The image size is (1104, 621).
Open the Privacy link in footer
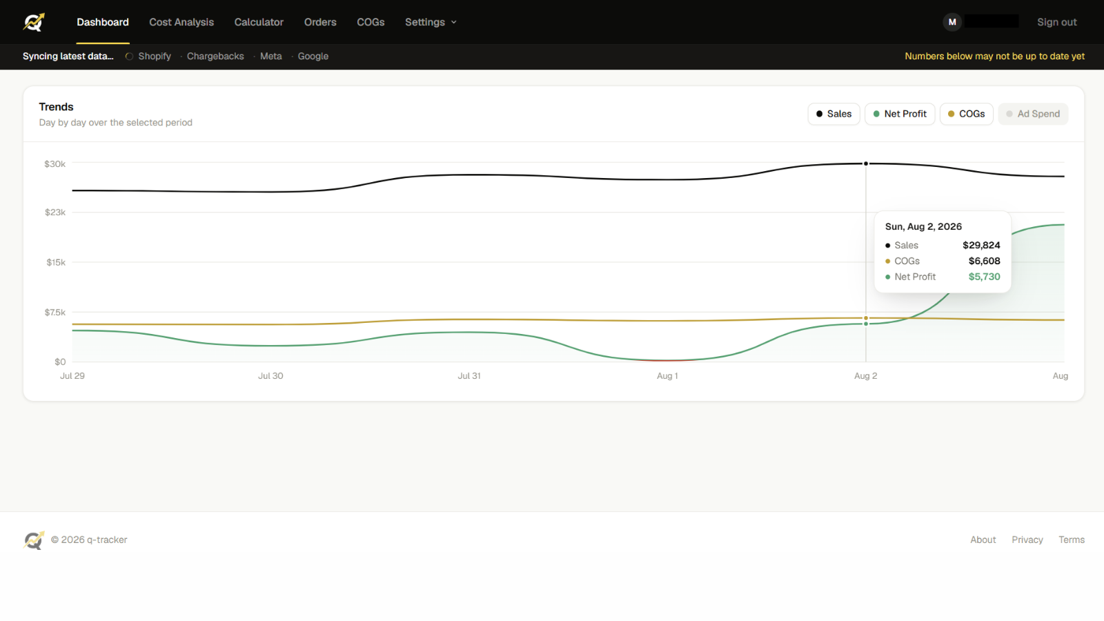point(1027,540)
